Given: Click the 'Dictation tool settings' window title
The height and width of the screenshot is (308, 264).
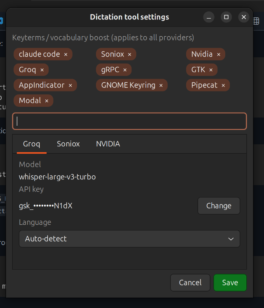Looking at the screenshot, I should (130, 17).
